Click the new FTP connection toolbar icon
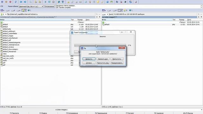This screenshot has height=114, width=203. click(63, 2)
